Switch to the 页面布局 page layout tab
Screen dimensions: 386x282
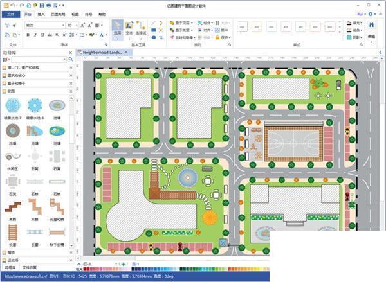click(x=58, y=14)
